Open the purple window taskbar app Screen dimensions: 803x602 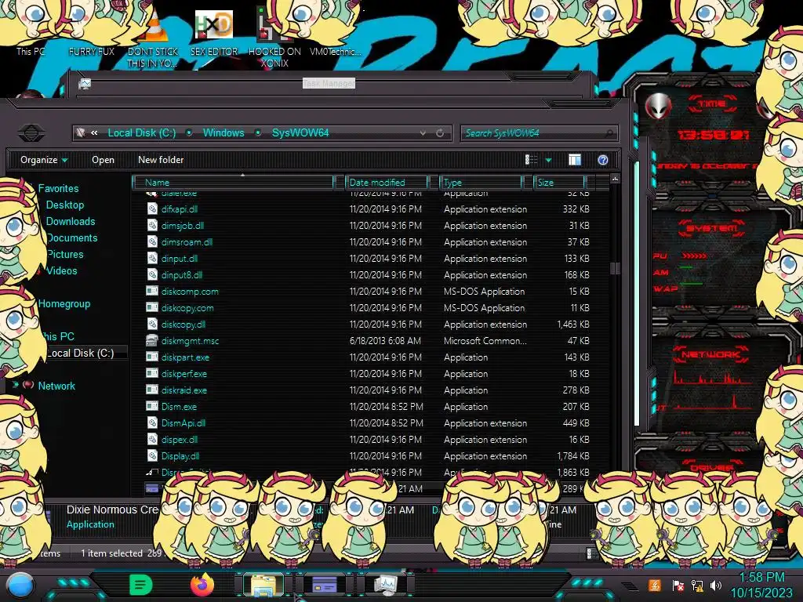tap(325, 585)
